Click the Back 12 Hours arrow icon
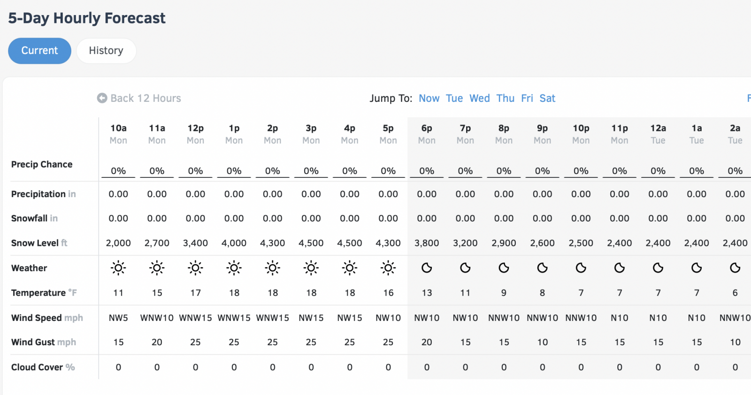The image size is (751, 395). click(x=102, y=98)
